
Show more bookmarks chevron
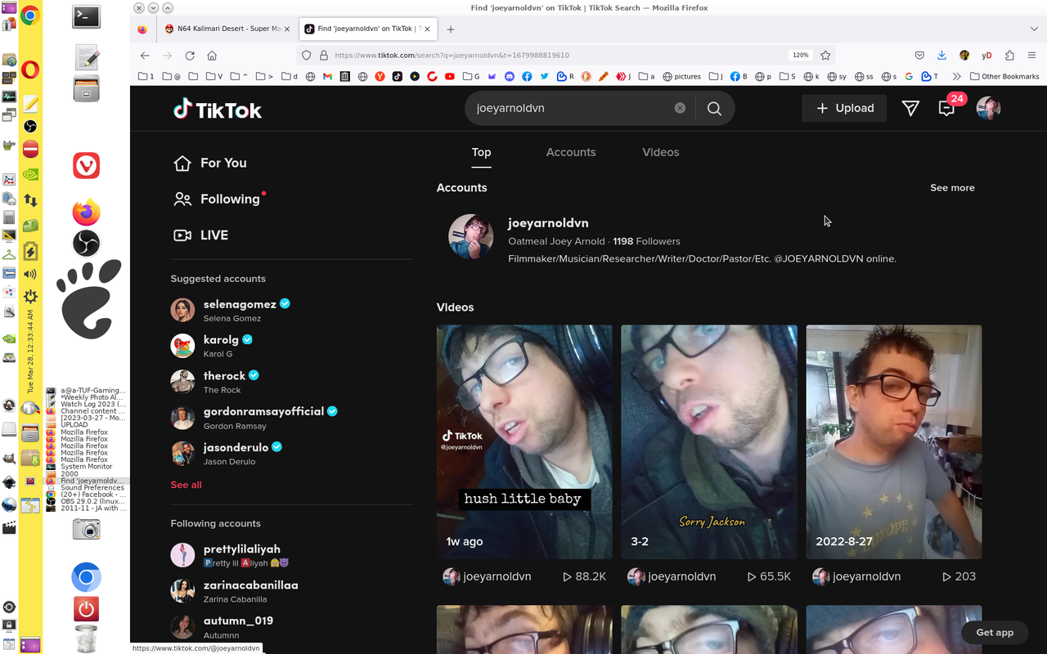[x=956, y=76]
